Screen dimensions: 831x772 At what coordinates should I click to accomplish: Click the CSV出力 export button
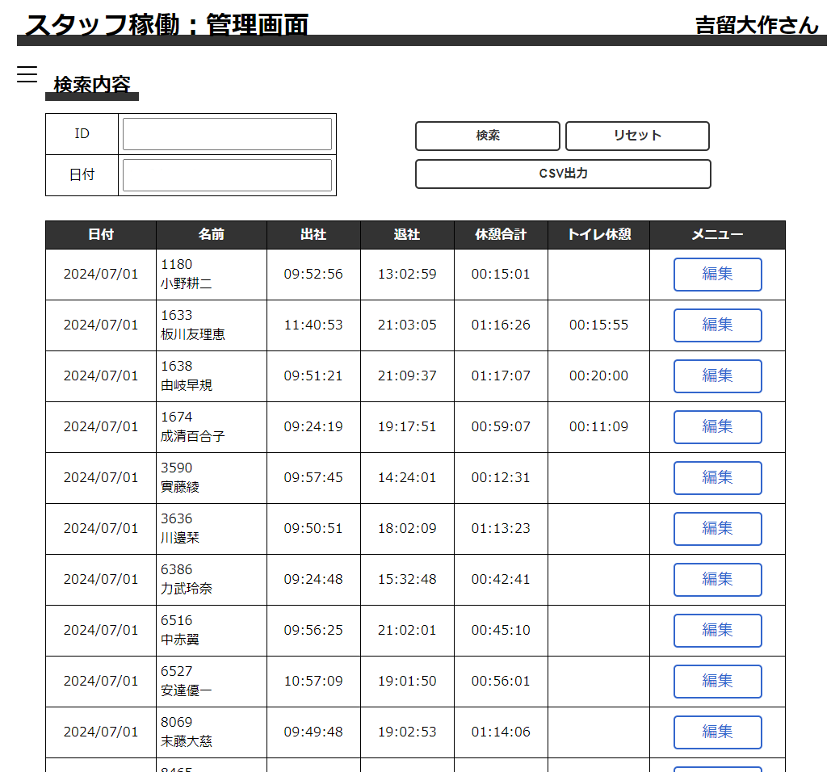pyautogui.click(x=562, y=174)
